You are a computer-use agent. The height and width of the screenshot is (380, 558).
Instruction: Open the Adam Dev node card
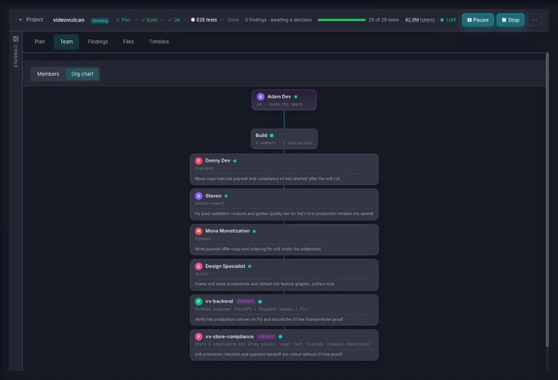click(x=284, y=100)
